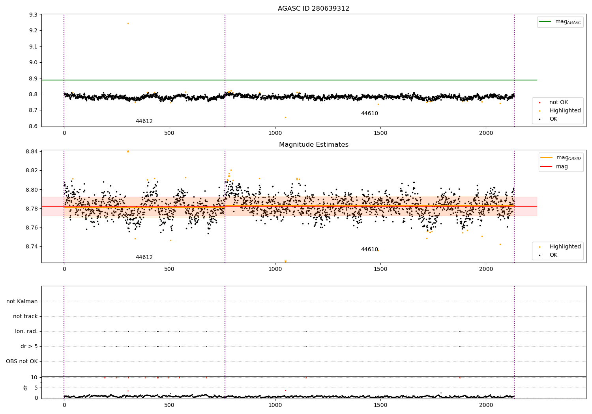
Task: Click the 'OBS not OK' row label
Action: point(22,362)
